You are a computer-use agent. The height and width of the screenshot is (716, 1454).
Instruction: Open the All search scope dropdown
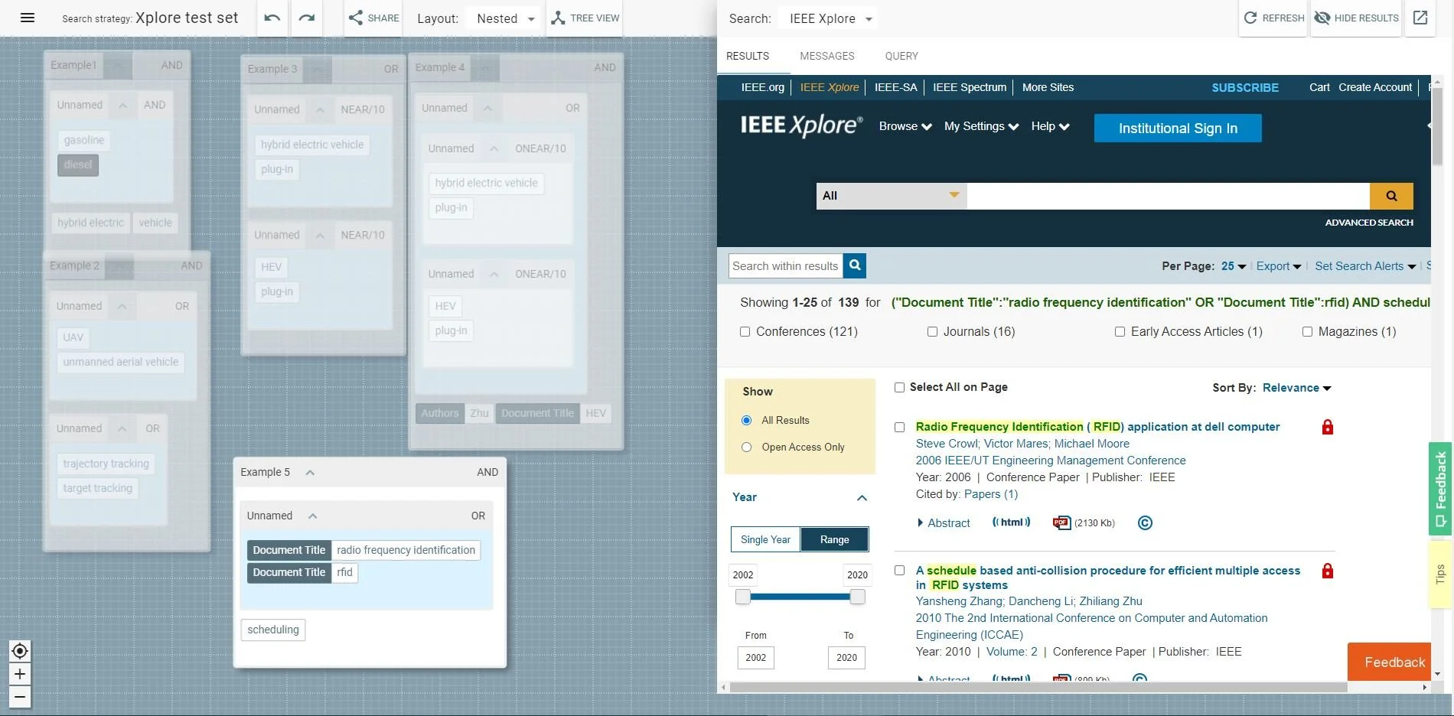[892, 196]
